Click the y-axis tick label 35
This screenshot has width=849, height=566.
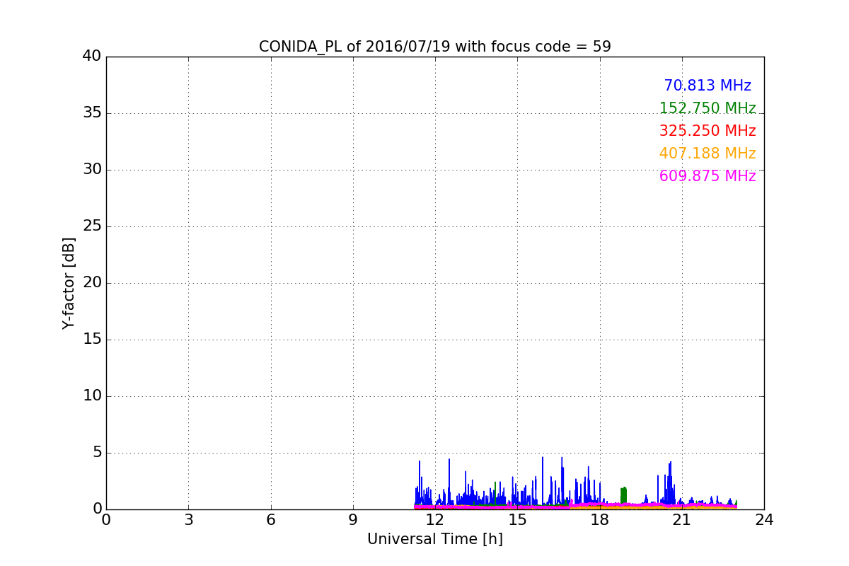tap(92, 112)
